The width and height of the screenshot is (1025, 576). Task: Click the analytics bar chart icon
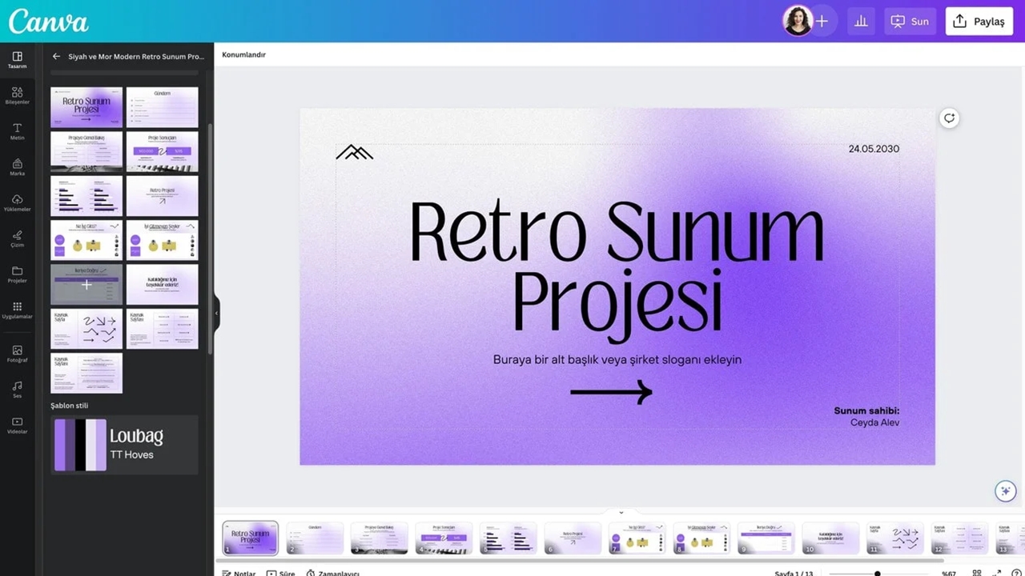861,22
